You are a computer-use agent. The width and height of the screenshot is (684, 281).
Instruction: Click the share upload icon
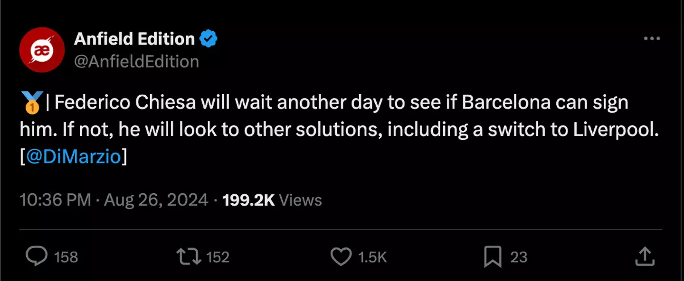coord(645,257)
